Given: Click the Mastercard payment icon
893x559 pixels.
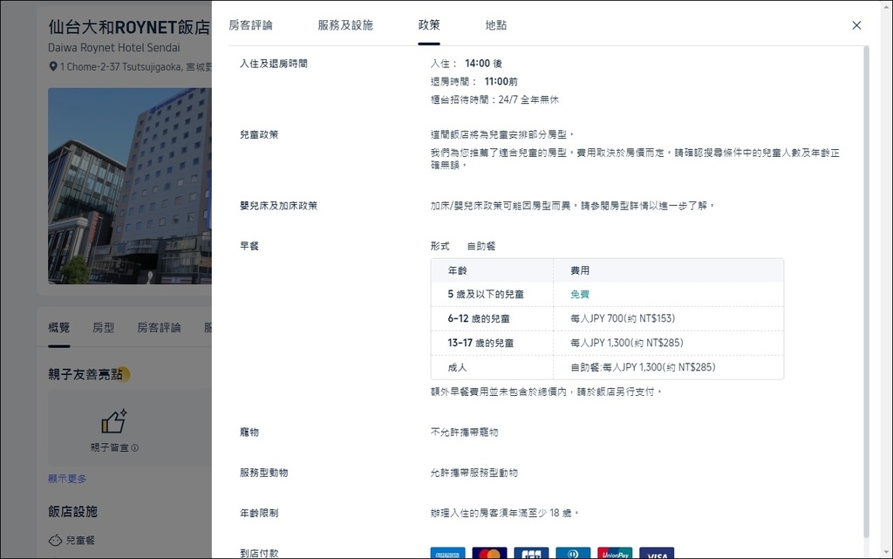Looking at the screenshot, I should [489, 553].
